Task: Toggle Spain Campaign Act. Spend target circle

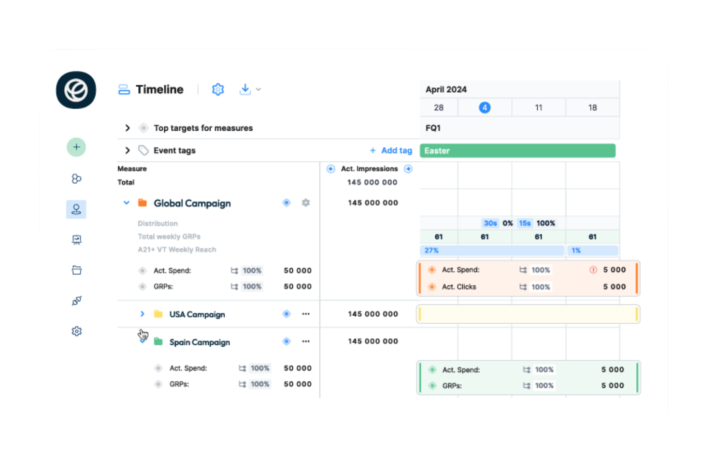Action: pyautogui.click(x=158, y=368)
